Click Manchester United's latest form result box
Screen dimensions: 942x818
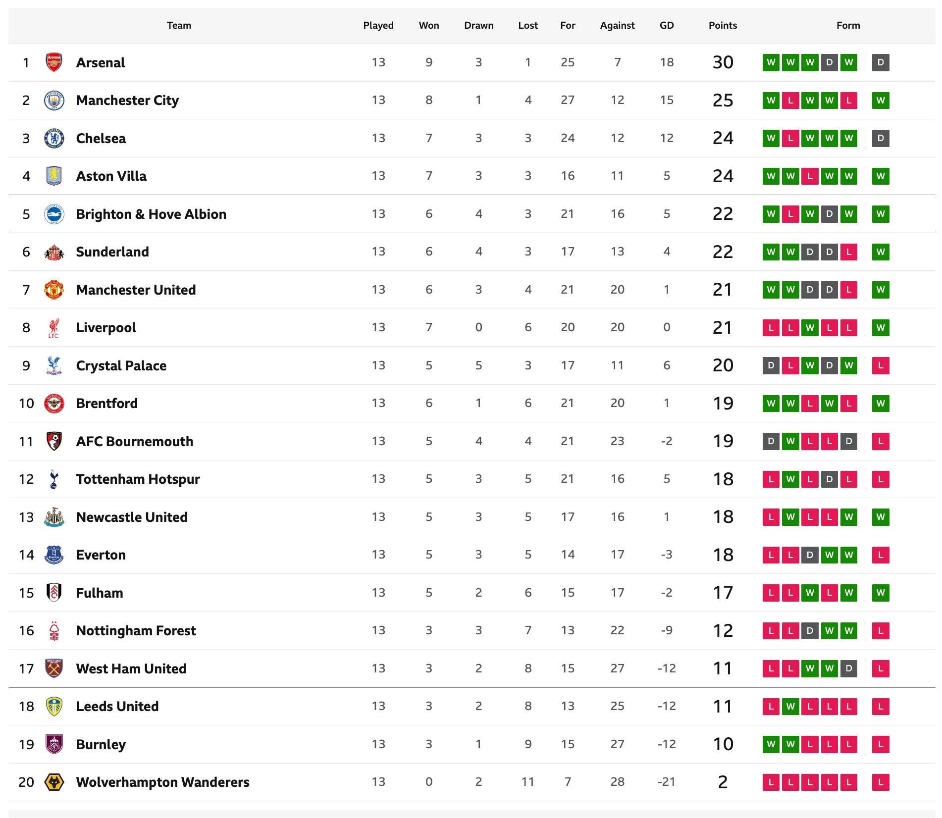coord(881,290)
